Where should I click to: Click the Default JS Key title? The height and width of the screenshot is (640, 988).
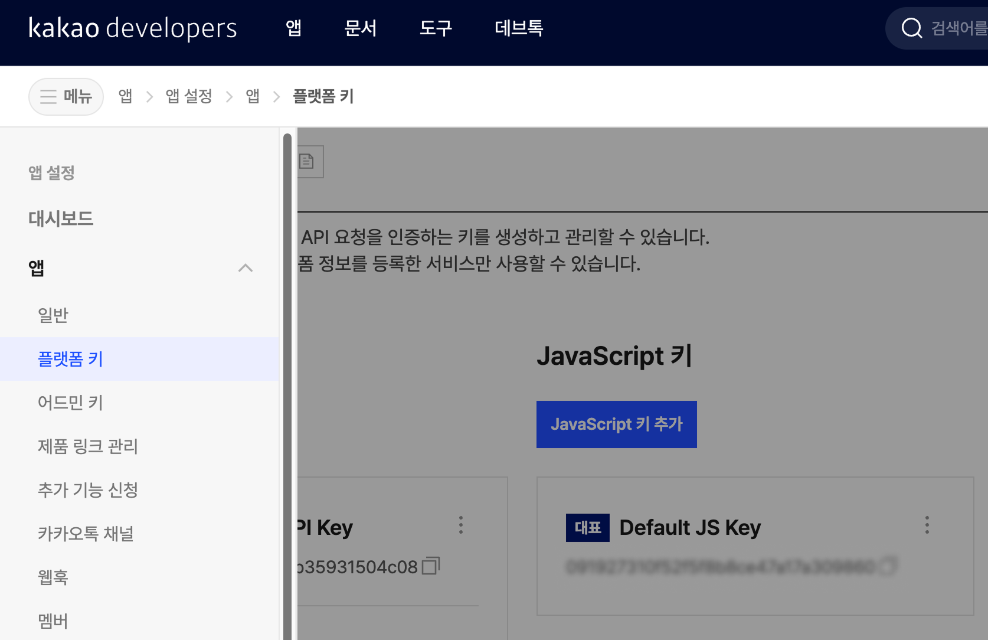pos(690,528)
